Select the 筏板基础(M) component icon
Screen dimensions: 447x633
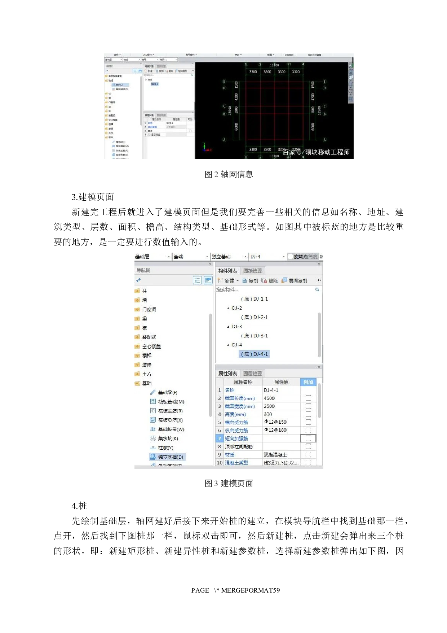tap(153, 401)
